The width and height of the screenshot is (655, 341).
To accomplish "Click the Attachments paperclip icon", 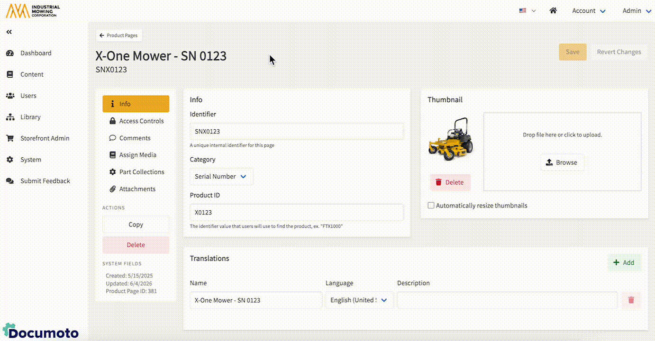I will (x=112, y=189).
